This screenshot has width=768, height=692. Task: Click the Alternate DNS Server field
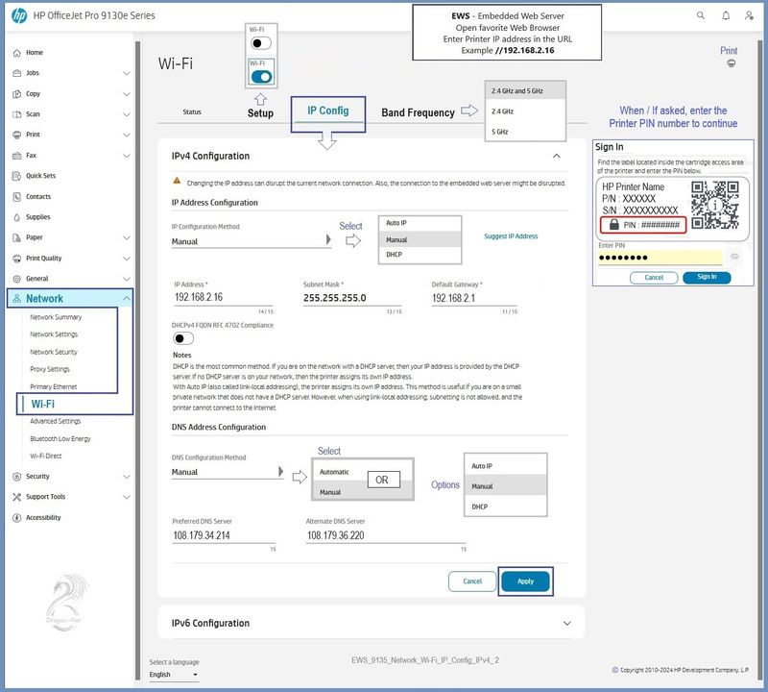pos(386,535)
